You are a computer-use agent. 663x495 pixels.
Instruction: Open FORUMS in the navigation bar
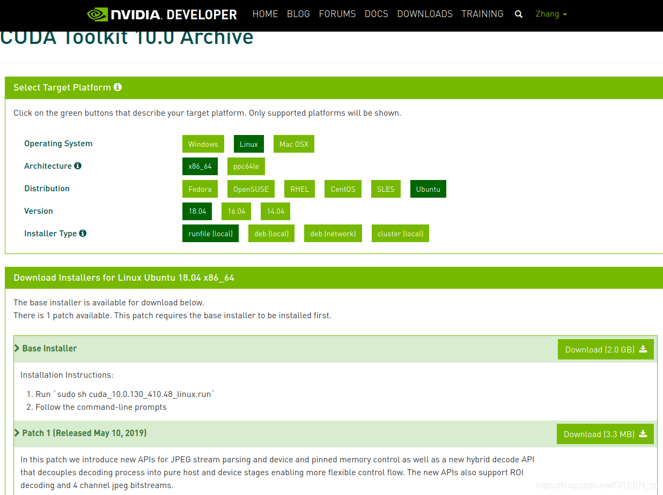click(x=337, y=14)
